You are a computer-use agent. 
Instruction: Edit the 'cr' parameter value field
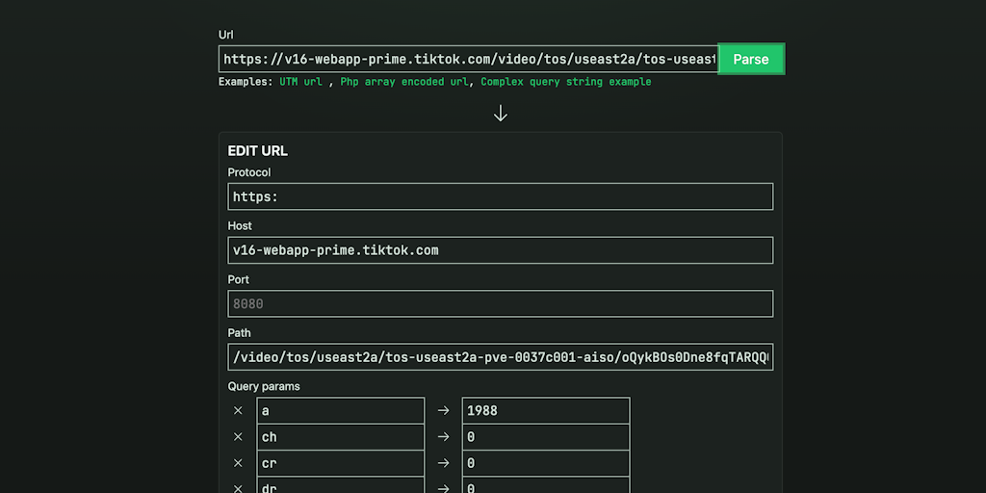(x=546, y=463)
